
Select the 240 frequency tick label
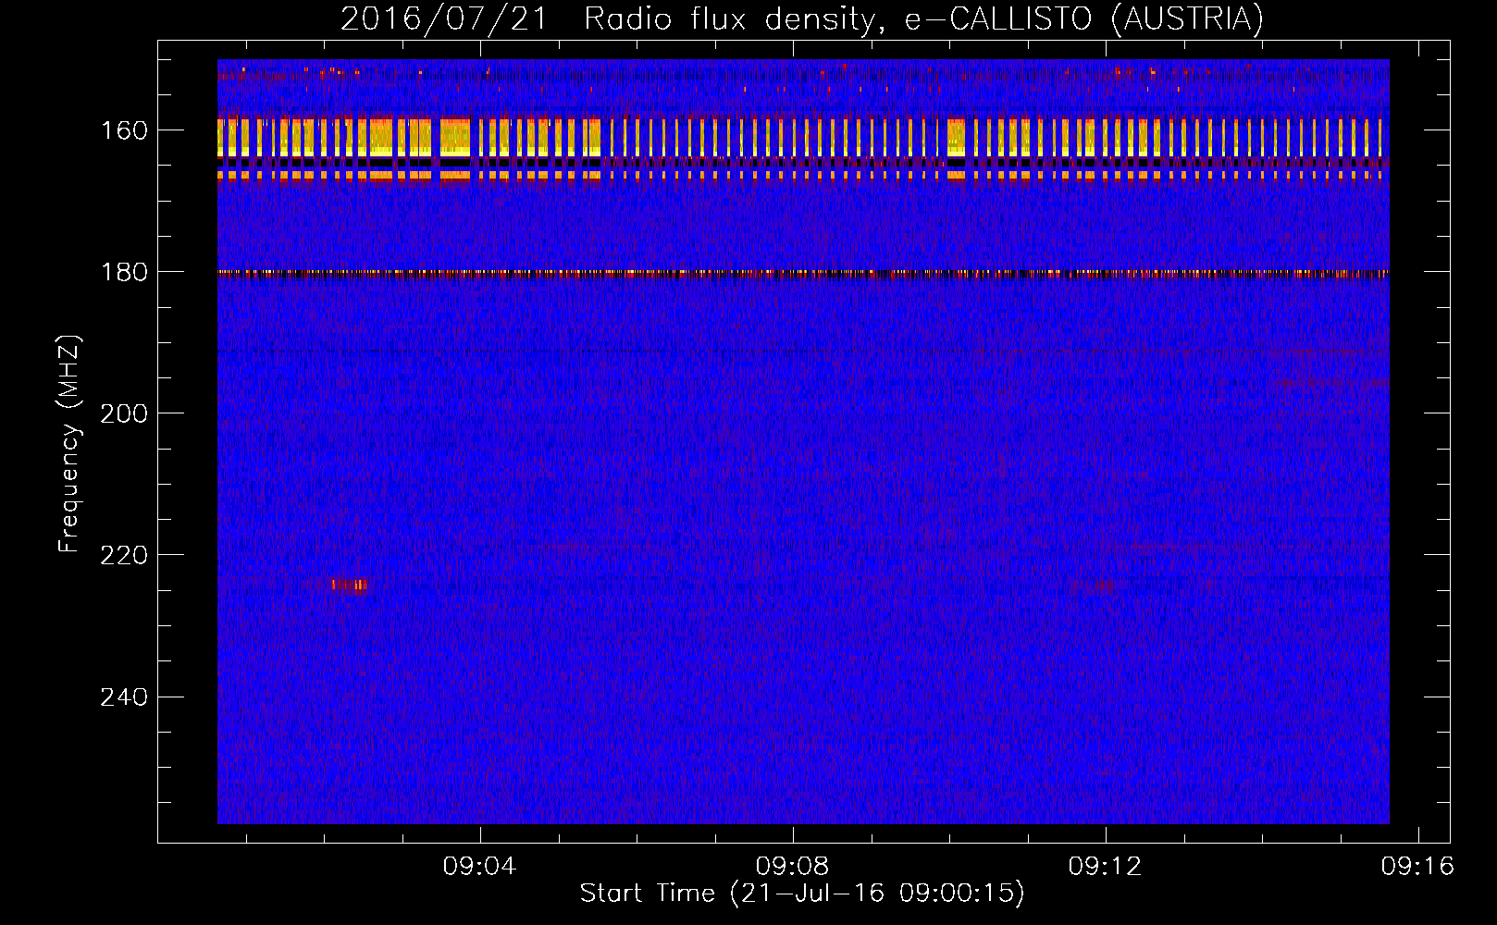(125, 697)
